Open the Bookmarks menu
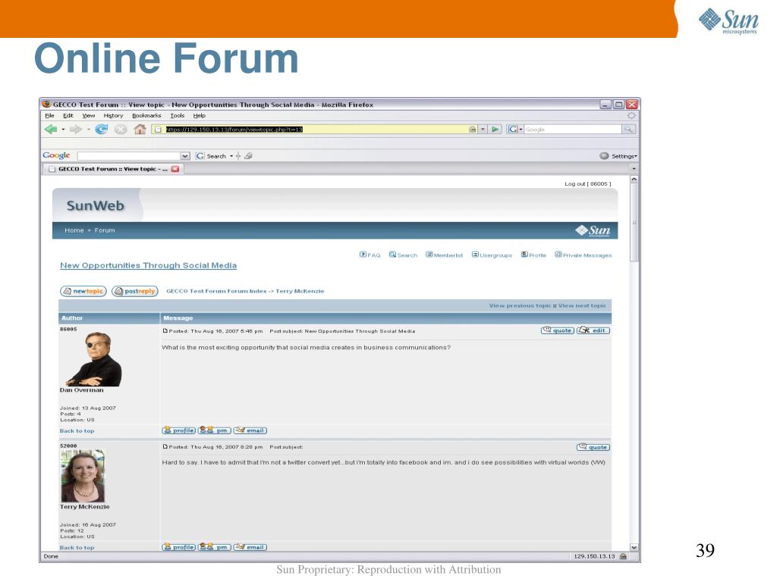 [x=146, y=115]
